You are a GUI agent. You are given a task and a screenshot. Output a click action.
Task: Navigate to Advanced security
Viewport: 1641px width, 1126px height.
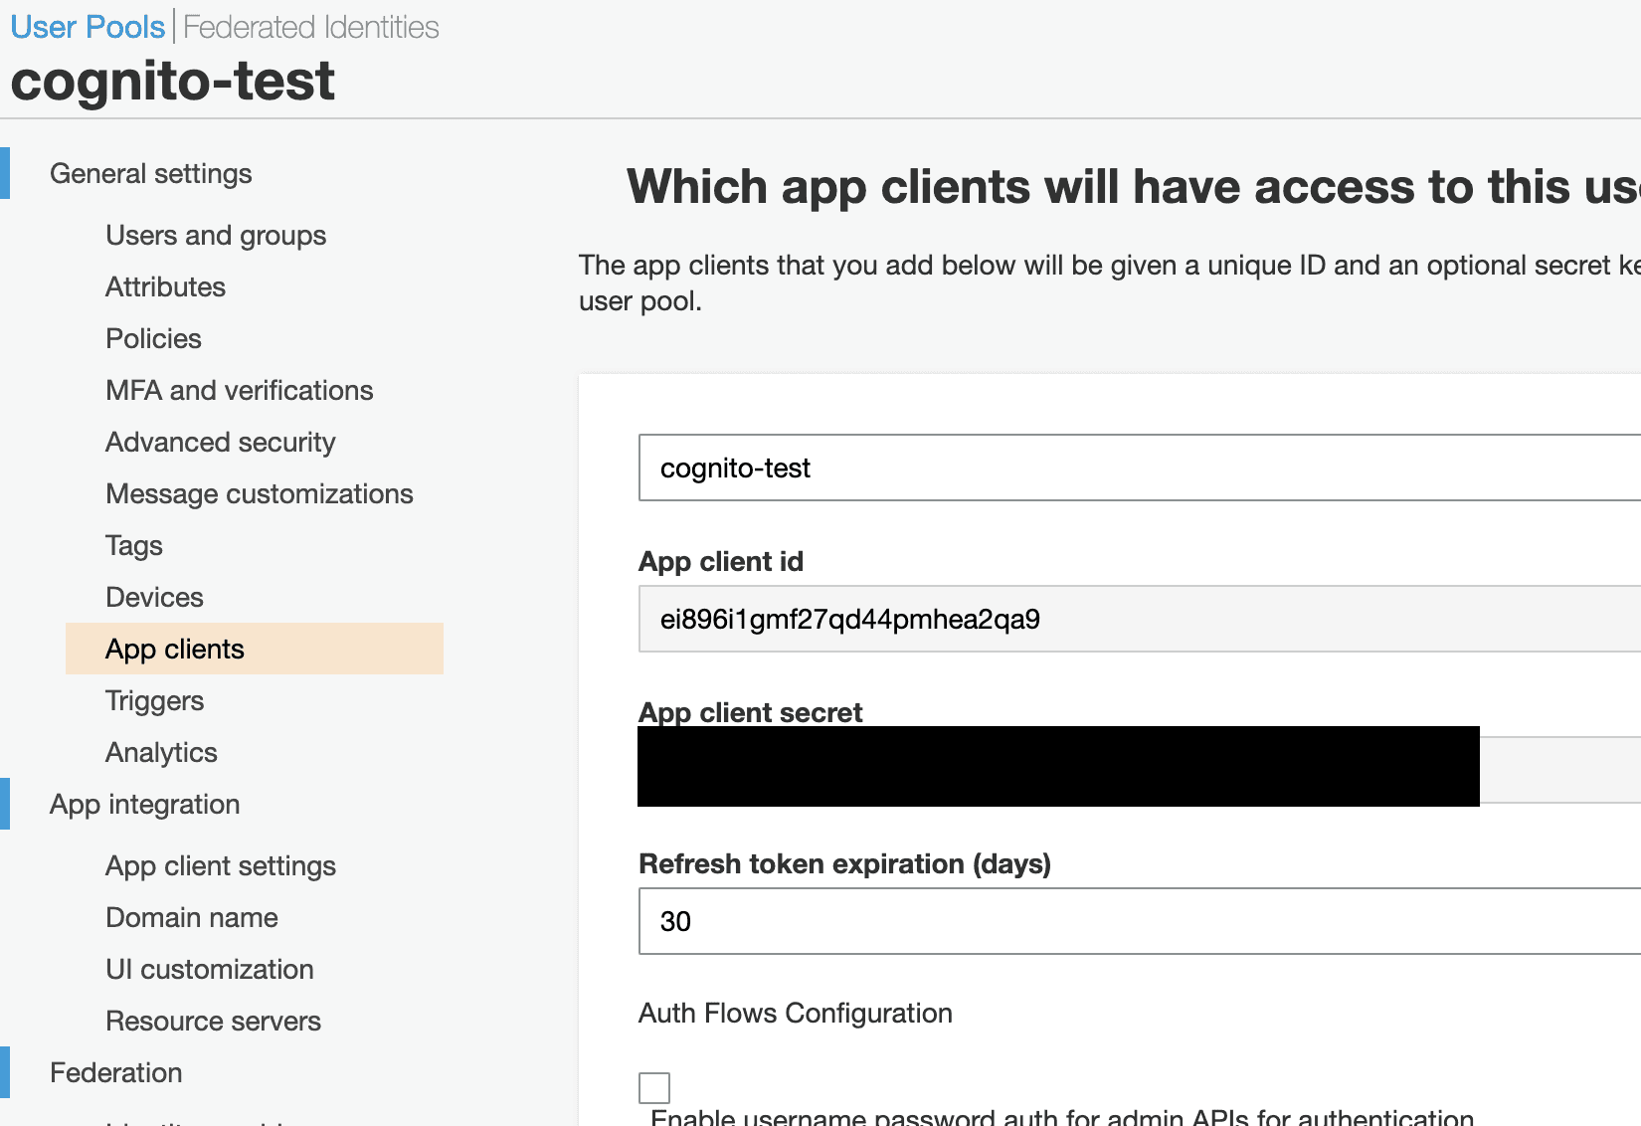(220, 443)
